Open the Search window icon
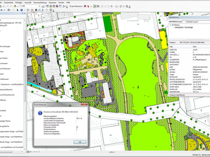The width and height of the screenshot is (210, 157). 54,6
